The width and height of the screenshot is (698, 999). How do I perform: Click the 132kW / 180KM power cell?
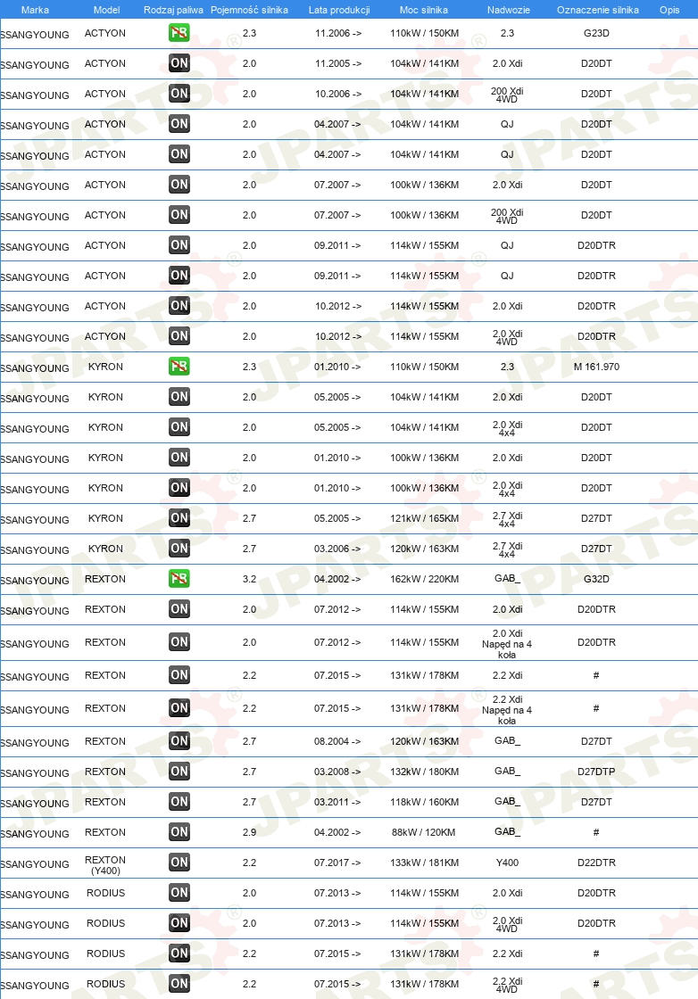(x=425, y=772)
